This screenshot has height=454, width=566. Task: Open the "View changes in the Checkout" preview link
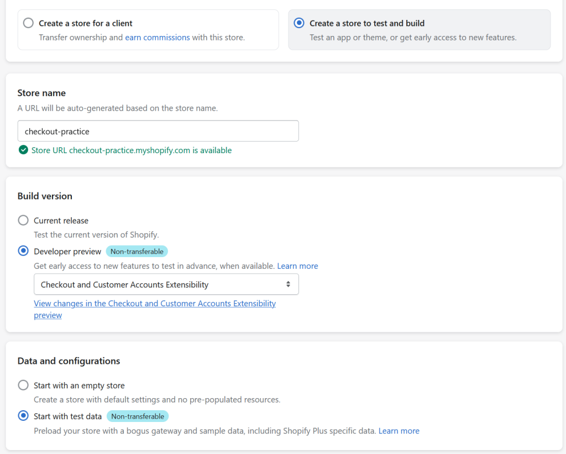(x=155, y=304)
